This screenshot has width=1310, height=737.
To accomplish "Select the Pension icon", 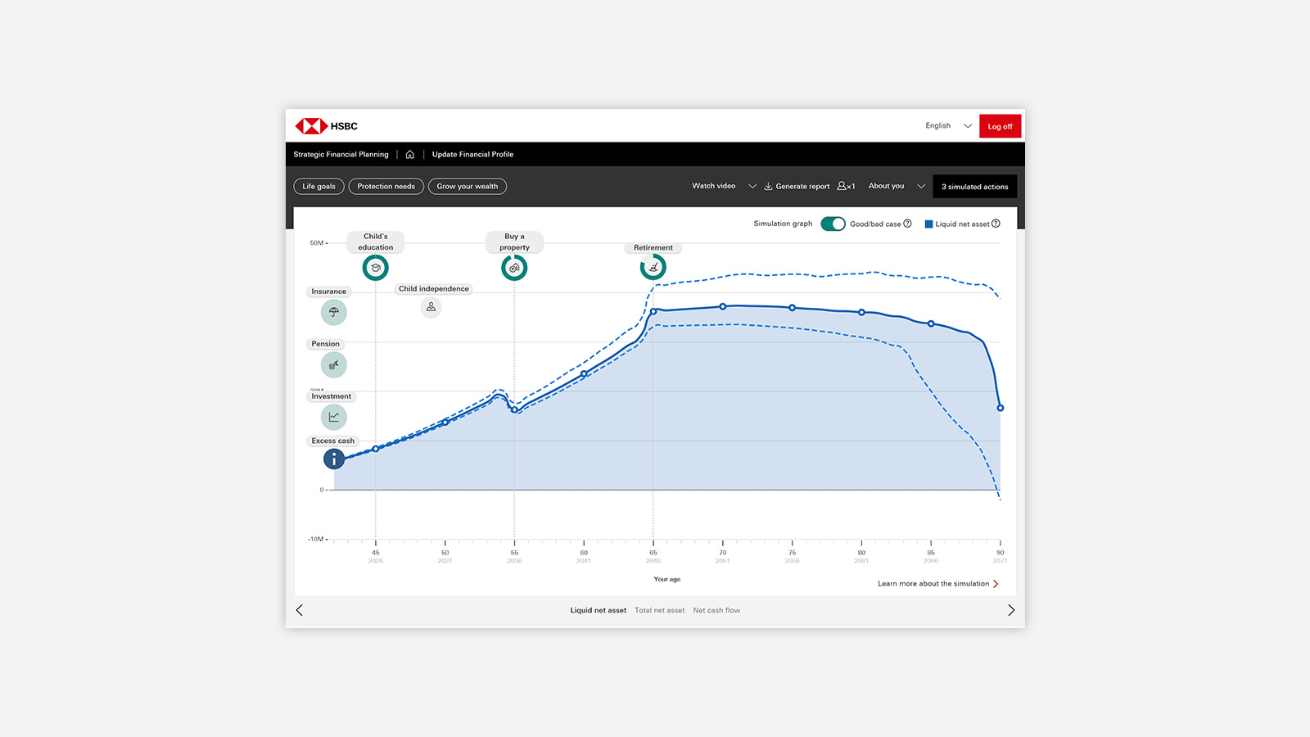I will [334, 364].
